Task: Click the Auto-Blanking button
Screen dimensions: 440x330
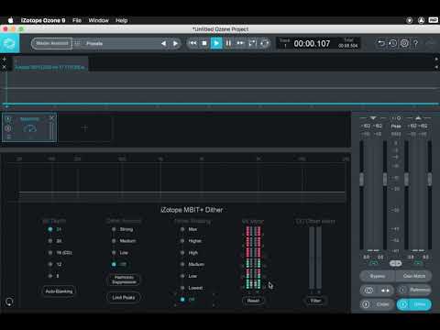Action: click(59, 291)
